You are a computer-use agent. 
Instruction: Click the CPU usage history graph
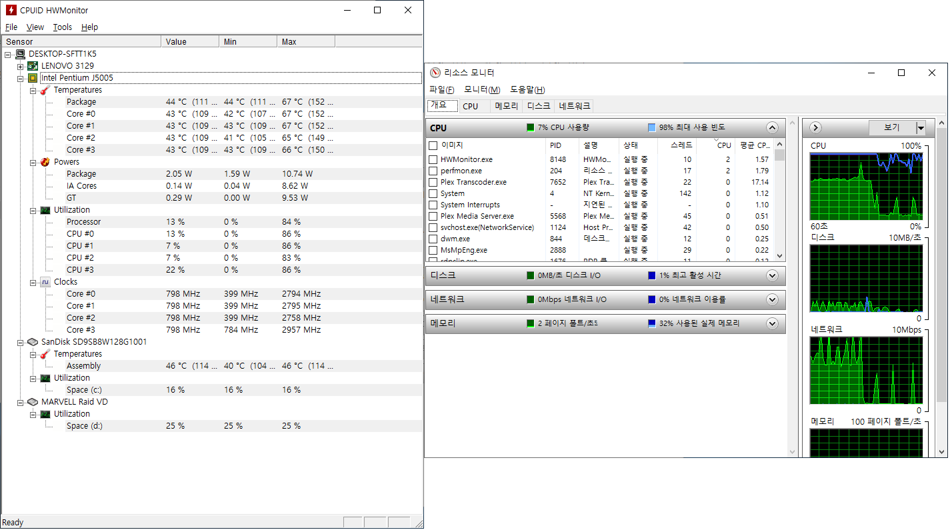pyautogui.click(x=867, y=186)
